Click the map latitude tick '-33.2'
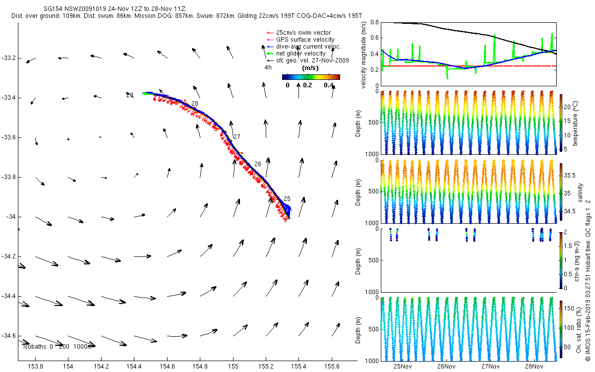Screen dimensions: 595x372 pyautogui.click(x=8, y=58)
